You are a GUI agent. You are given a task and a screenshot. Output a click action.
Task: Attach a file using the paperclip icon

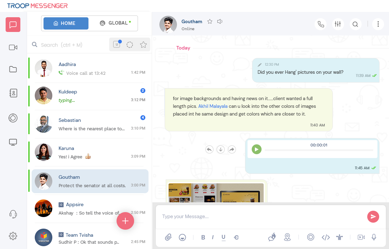(x=168, y=237)
